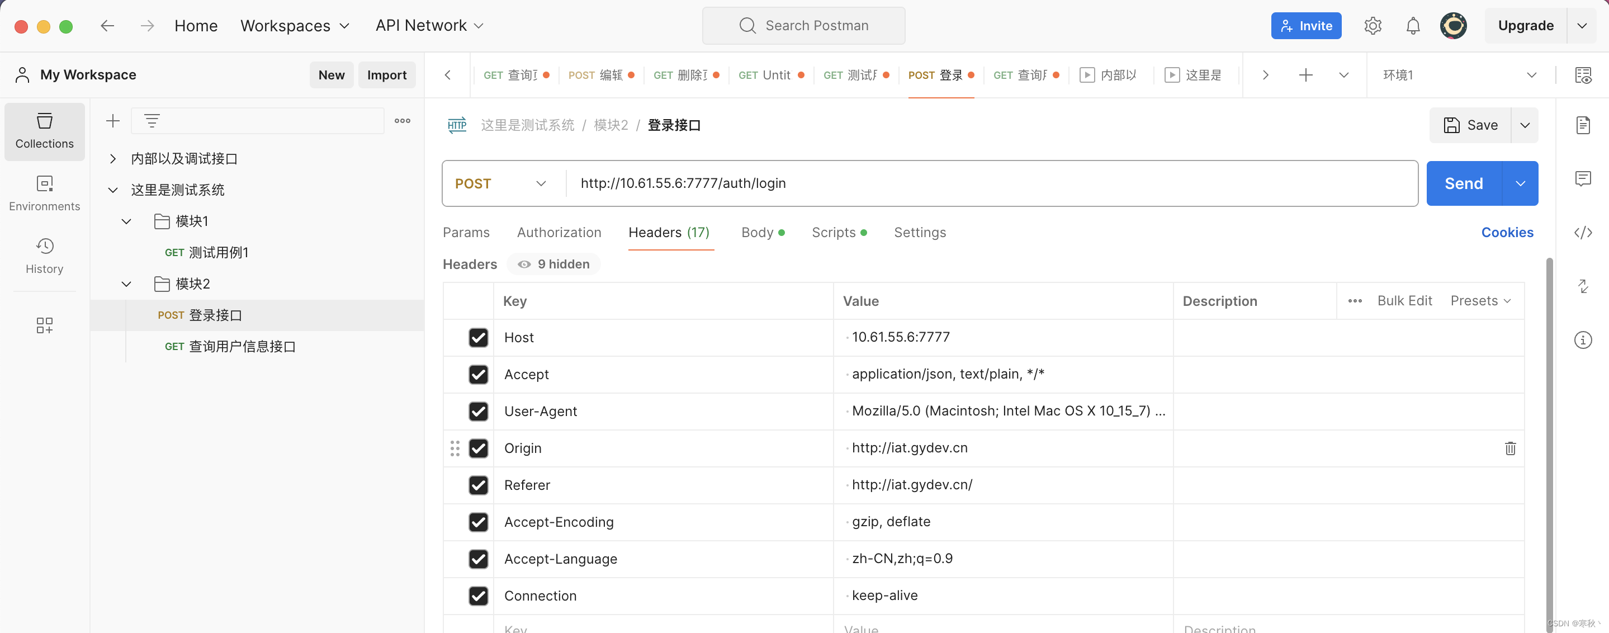Collapse the 模块2 folder
1609x633 pixels.
[x=126, y=283]
